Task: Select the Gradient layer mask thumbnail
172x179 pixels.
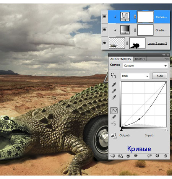Action: (145, 30)
